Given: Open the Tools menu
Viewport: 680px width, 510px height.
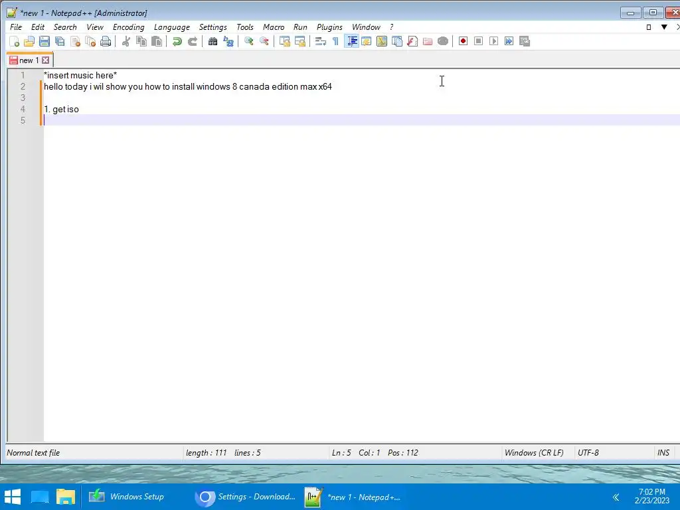Looking at the screenshot, I should click(245, 27).
